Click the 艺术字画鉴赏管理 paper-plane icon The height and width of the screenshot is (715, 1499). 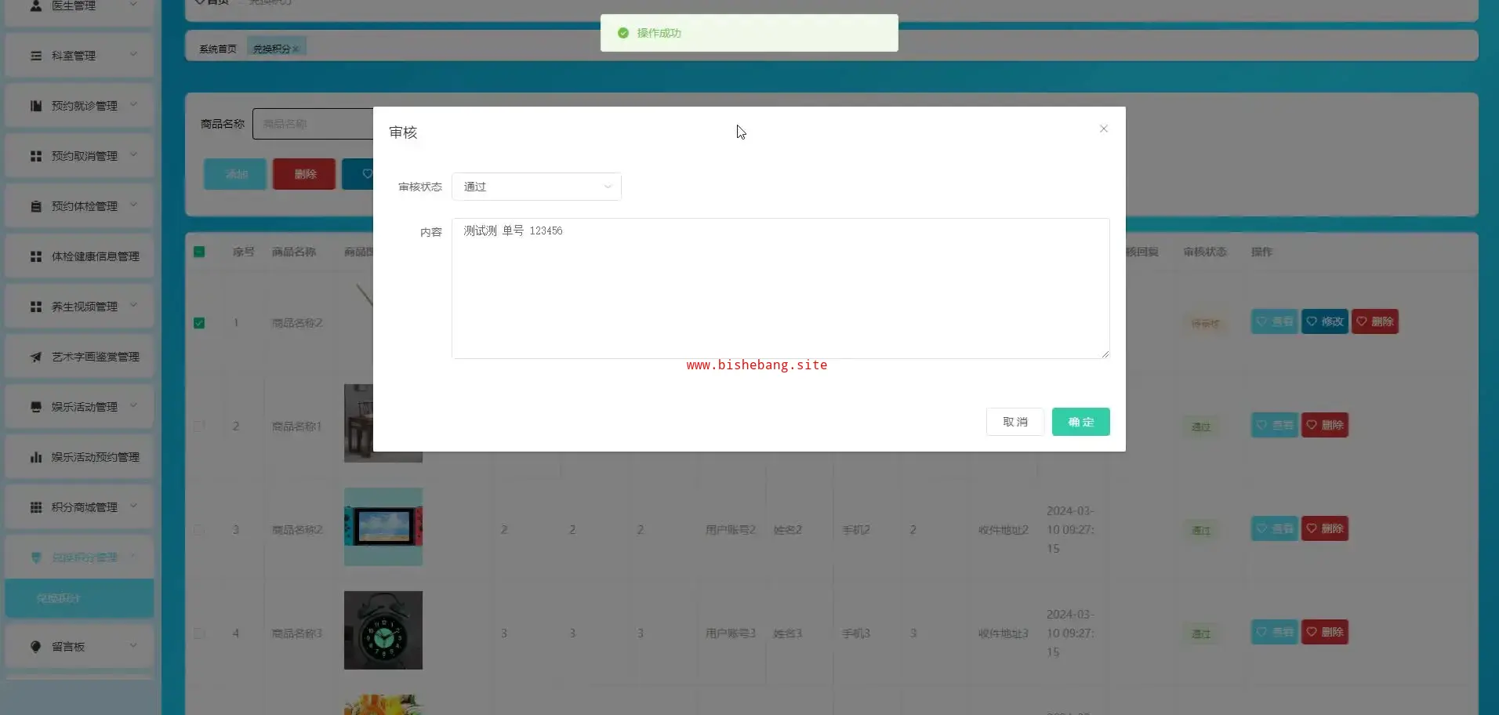tap(36, 357)
